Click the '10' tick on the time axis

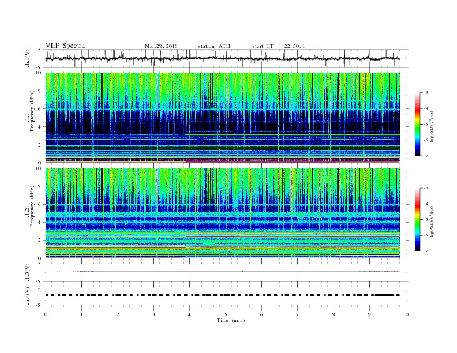(406, 314)
